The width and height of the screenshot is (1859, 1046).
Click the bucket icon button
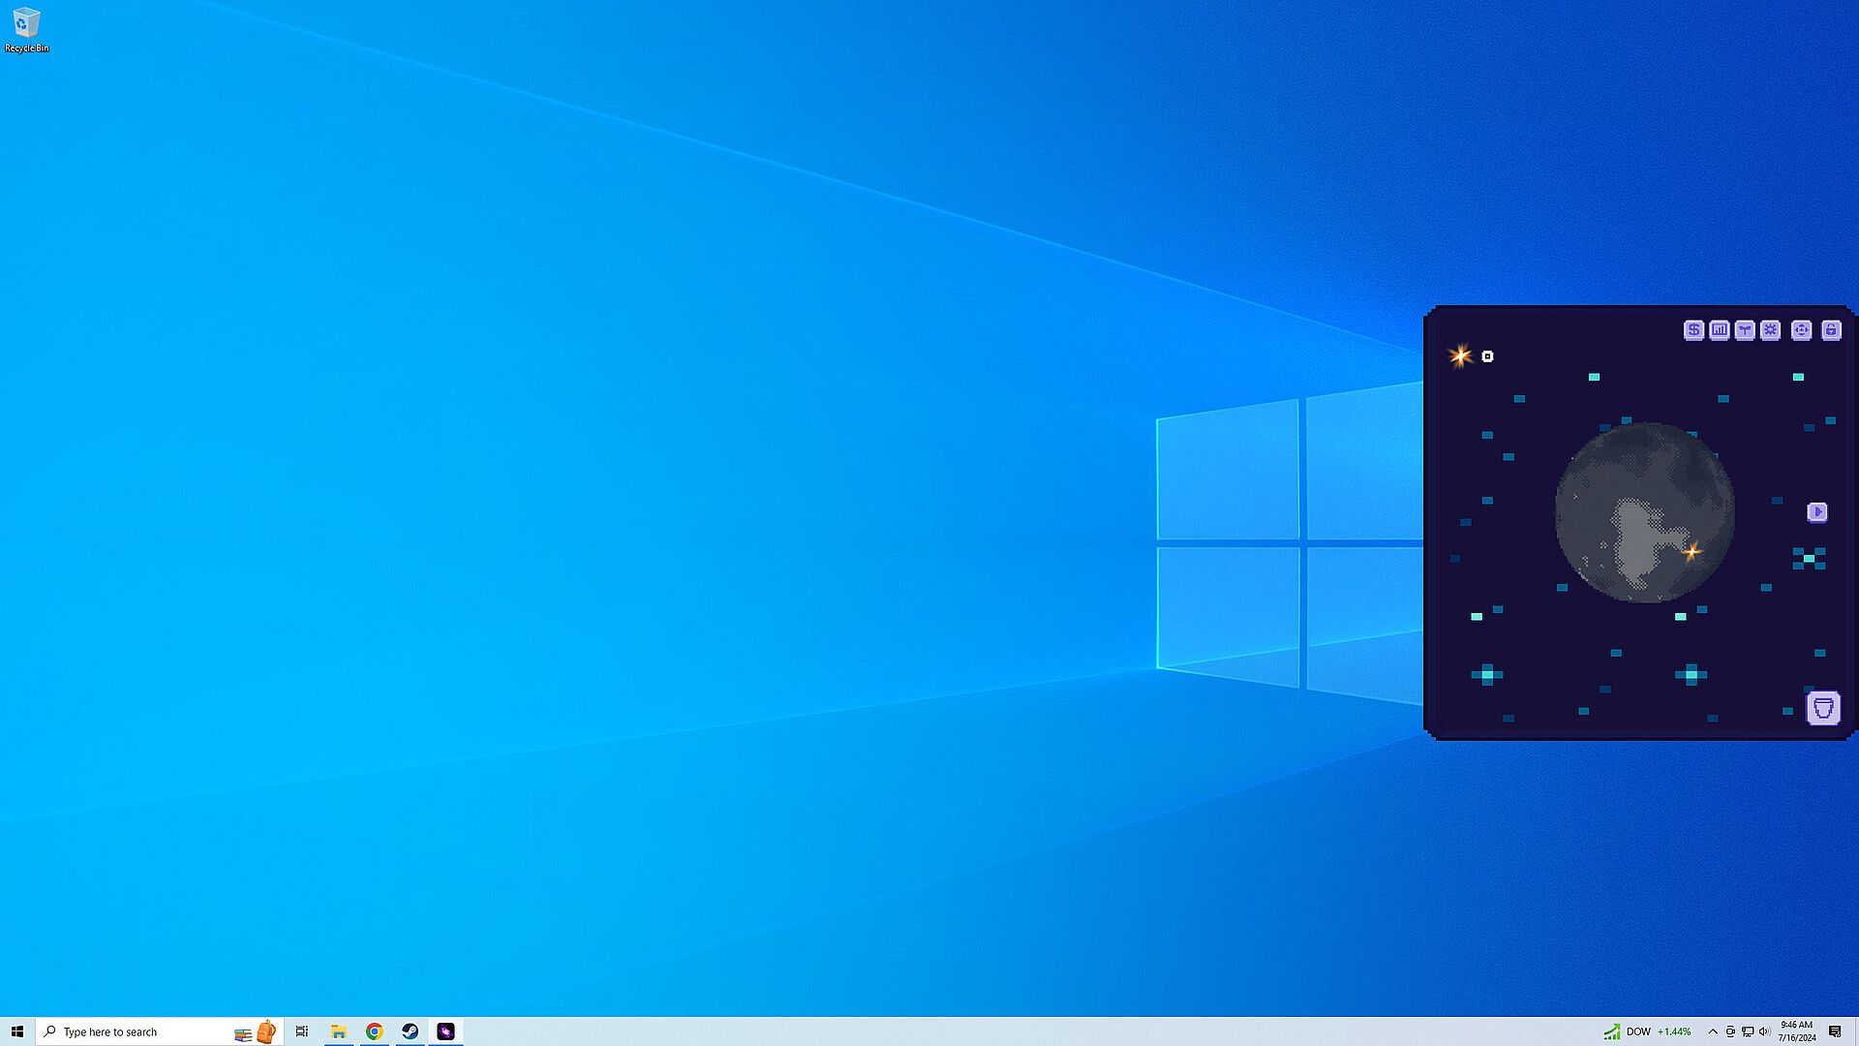coord(1823,708)
